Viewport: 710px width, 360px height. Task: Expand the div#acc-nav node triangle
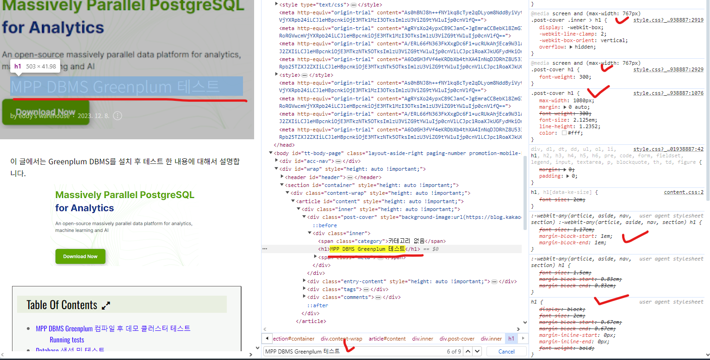point(277,161)
